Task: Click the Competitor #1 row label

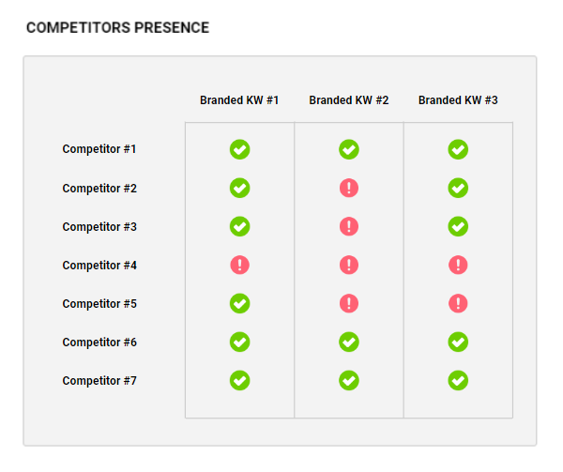Action: coord(99,149)
